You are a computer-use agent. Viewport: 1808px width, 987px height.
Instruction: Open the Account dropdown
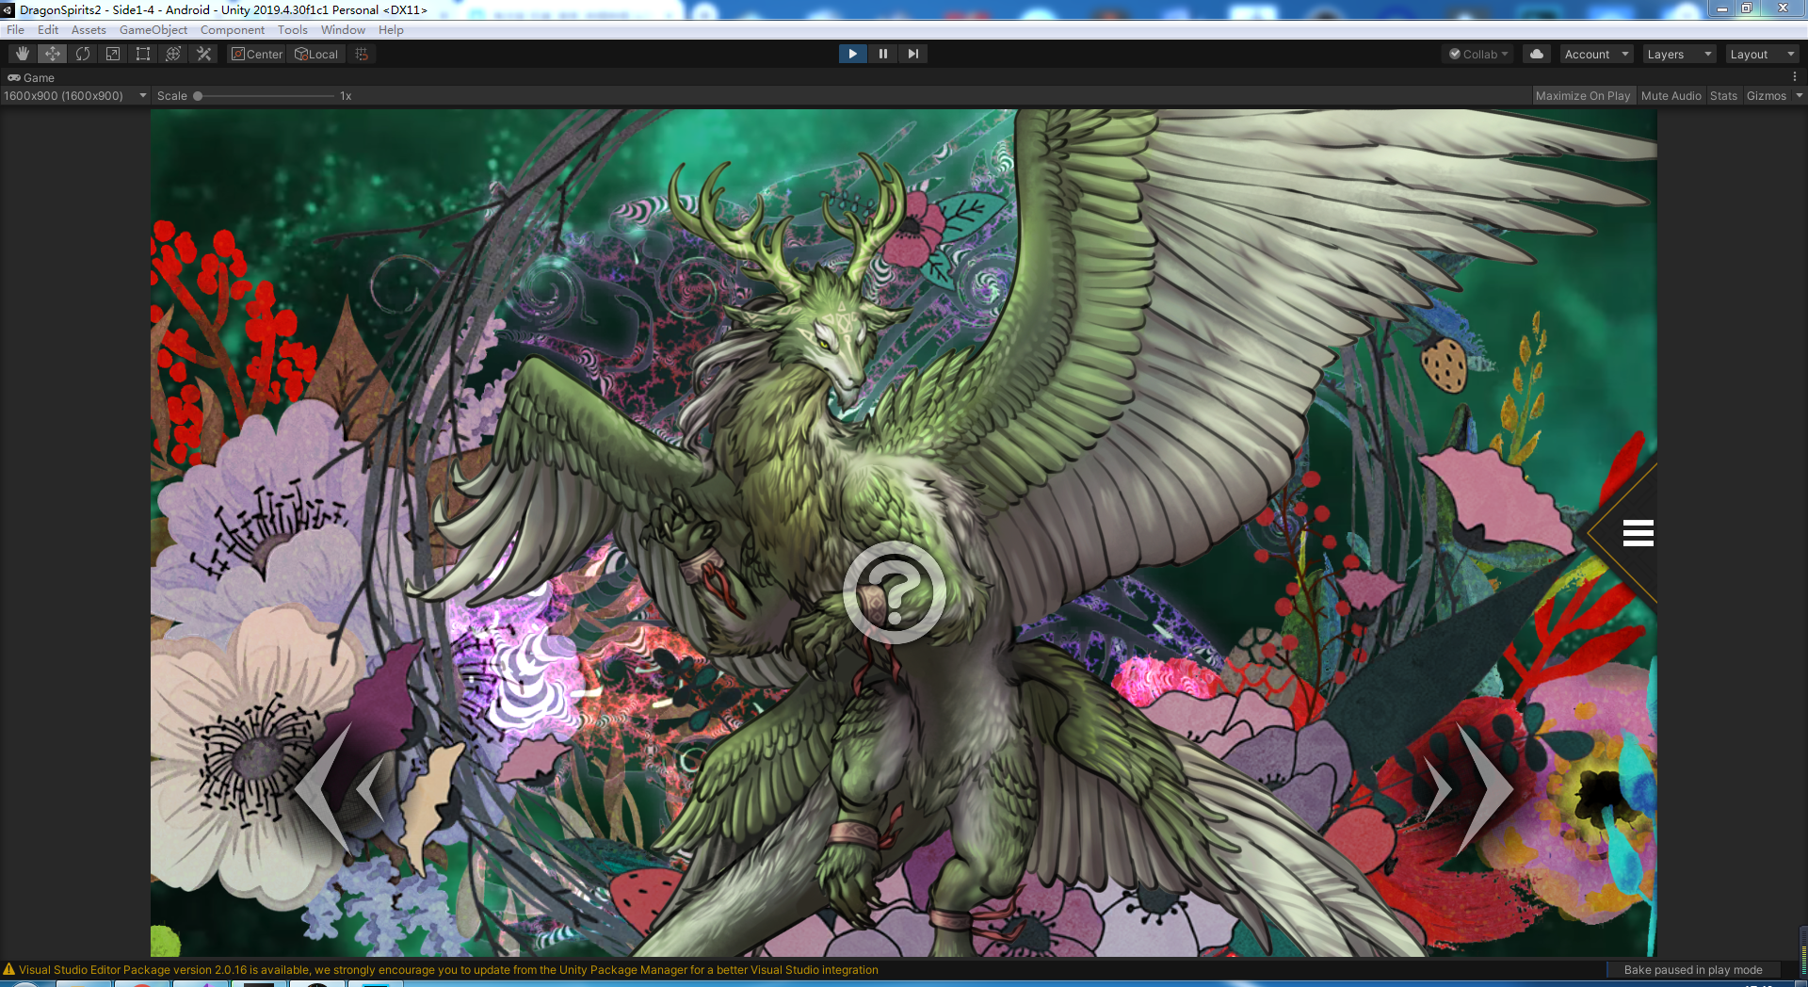1596,54
